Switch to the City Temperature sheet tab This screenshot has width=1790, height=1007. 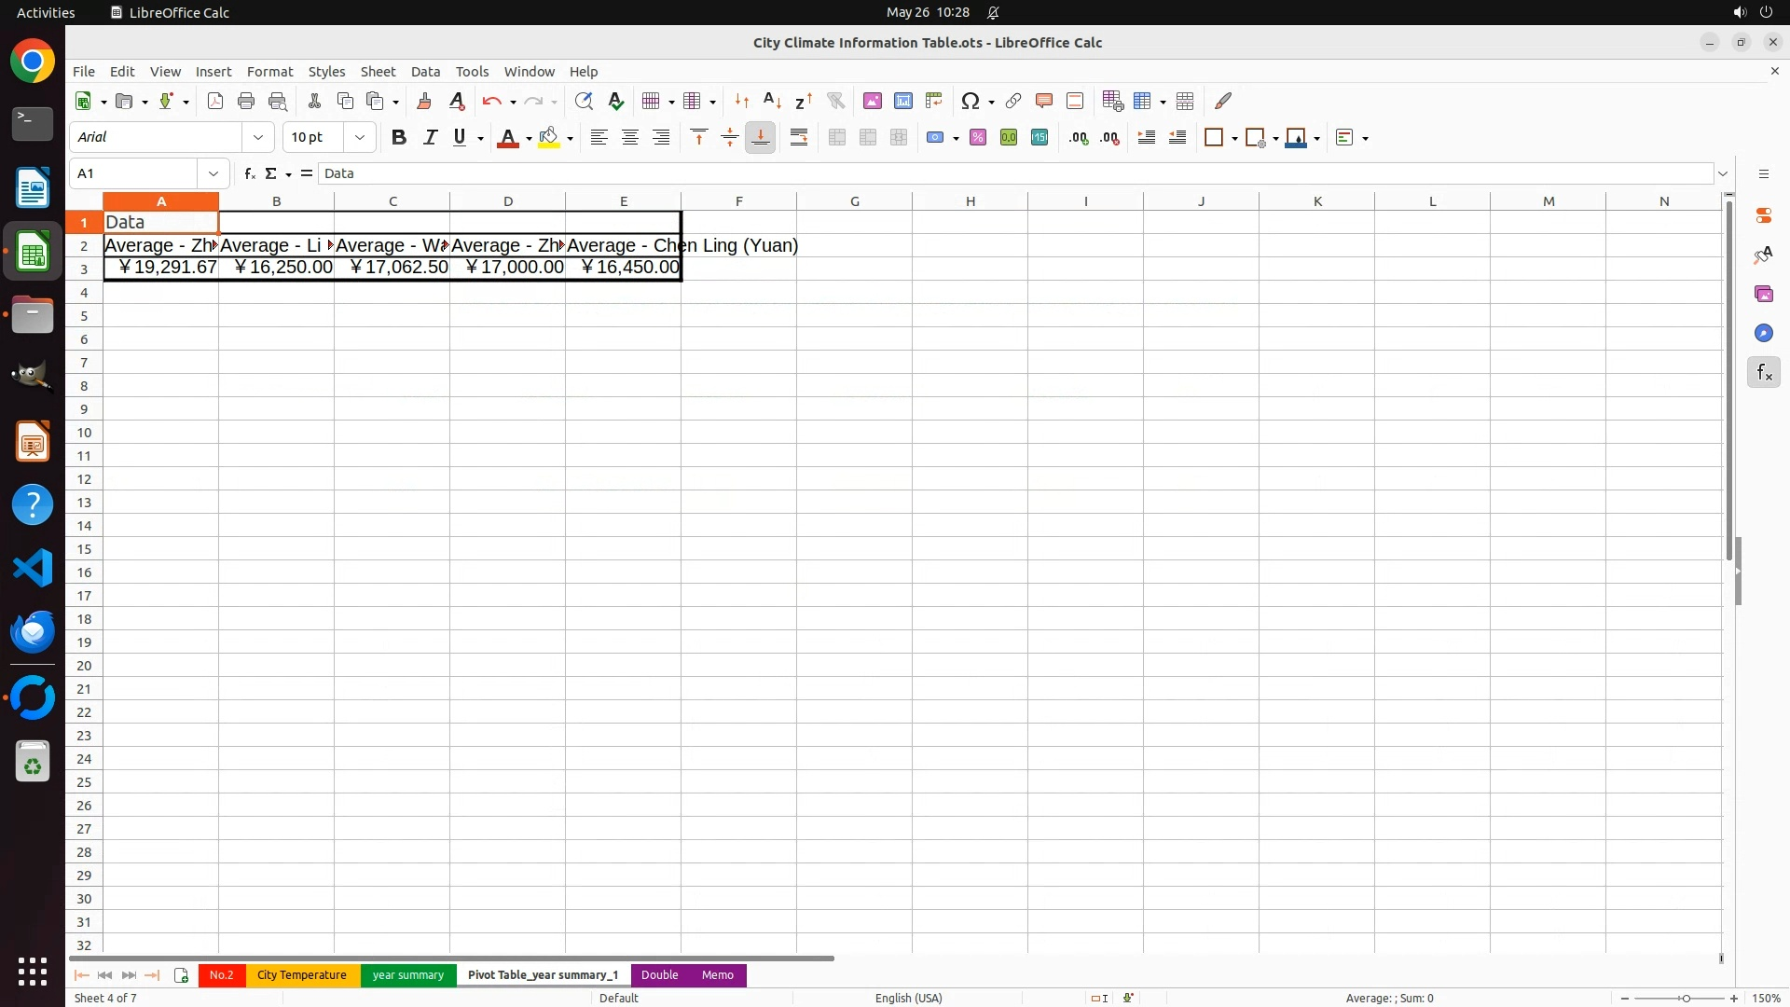(301, 975)
